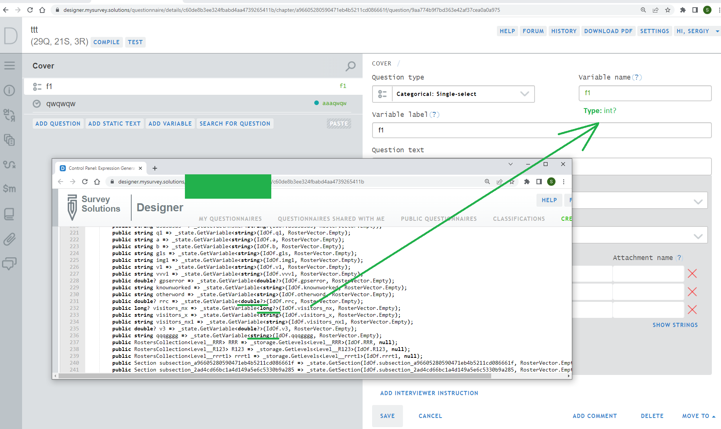Open the questionnaire details info panel
This screenshot has width=721, height=429.
coord(10,90)
